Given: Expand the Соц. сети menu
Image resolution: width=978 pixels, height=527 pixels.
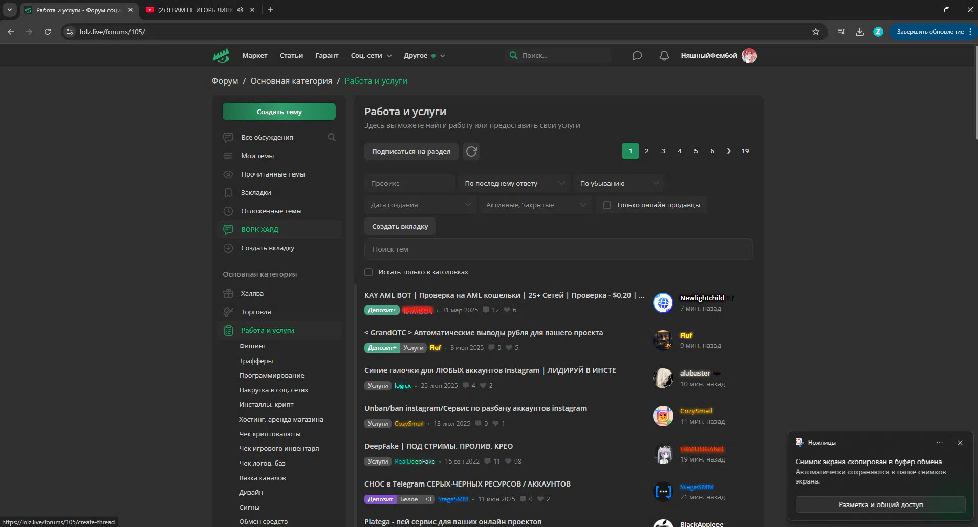Looking at the screenshot, I should tap(371, 55).
